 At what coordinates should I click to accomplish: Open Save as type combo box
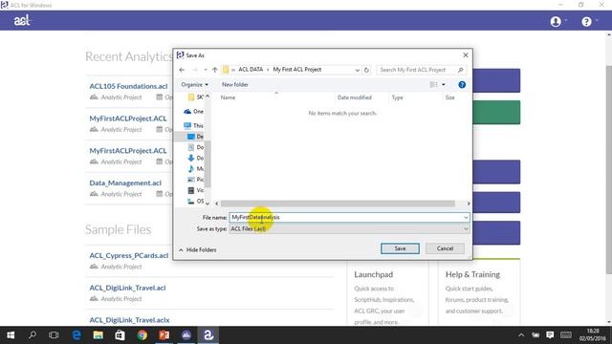tap(349, 229)
